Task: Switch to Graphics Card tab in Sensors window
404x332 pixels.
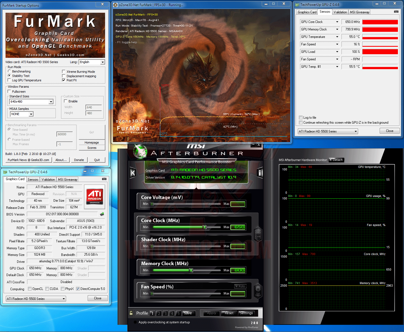Action: 307,12
